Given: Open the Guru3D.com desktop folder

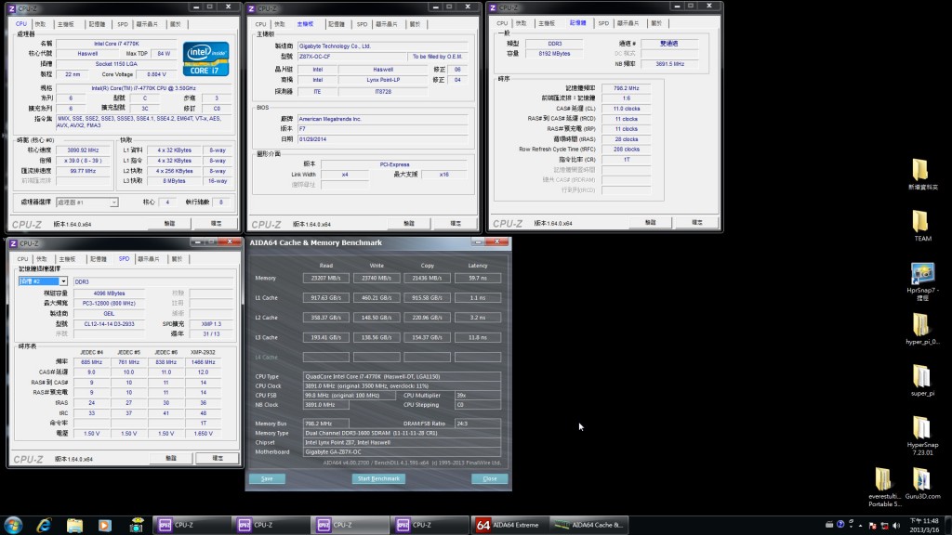Looking at the screenshot, I should pos(922,483).
